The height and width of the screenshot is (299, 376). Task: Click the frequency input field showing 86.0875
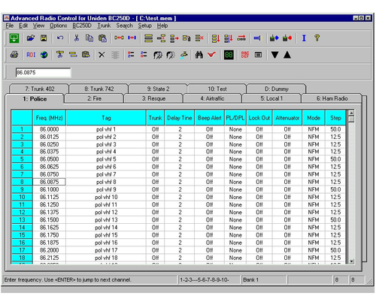43,73
